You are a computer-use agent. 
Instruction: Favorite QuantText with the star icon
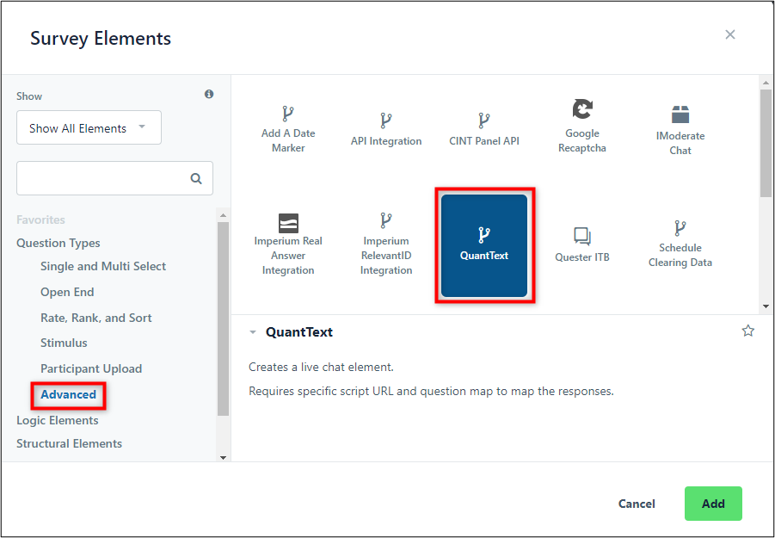point(747,331)
